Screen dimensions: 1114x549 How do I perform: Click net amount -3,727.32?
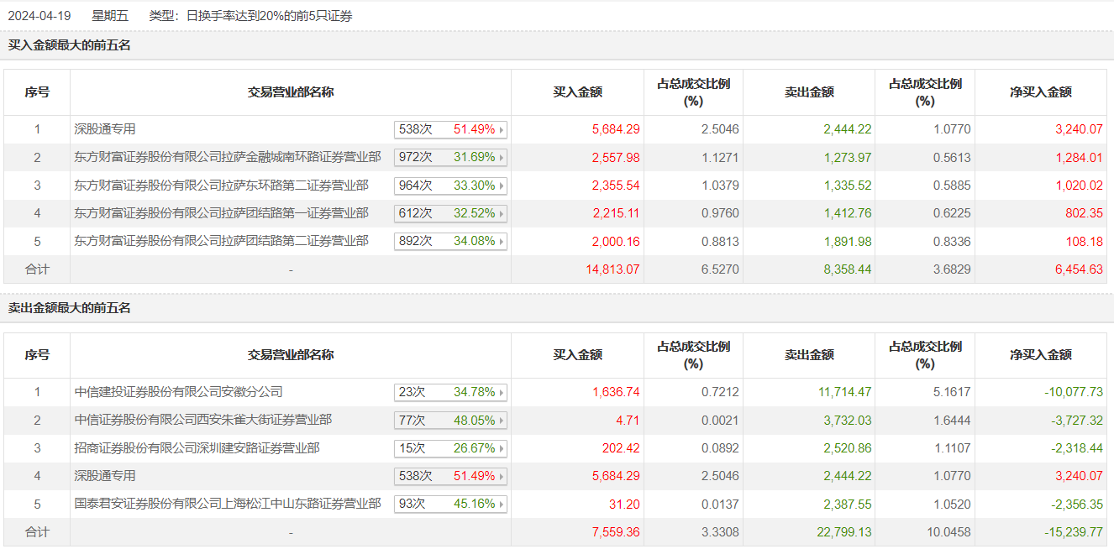[x=1076, y=420]
